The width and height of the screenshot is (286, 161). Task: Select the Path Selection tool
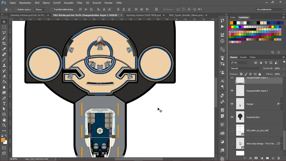tap(4, 109)
